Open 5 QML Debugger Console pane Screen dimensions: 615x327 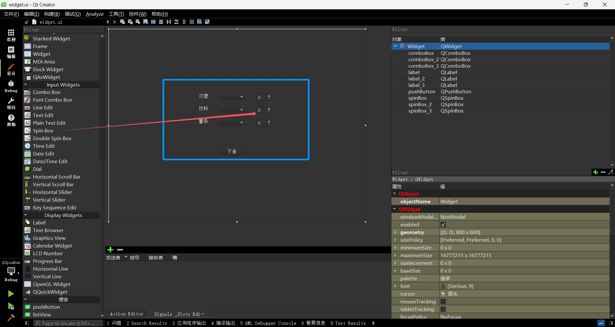tap(268, 323)
